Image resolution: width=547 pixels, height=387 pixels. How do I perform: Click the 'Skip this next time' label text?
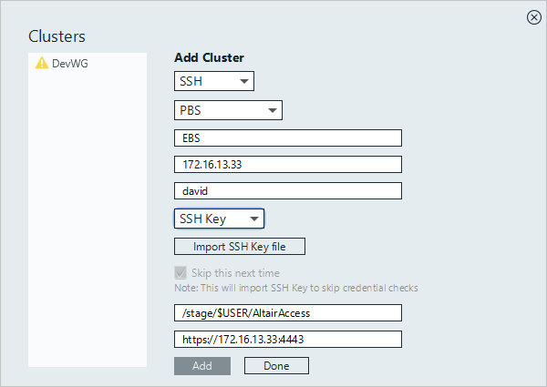(x=234, y=272)
